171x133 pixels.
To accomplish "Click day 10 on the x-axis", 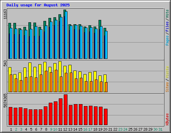I will click(x=55, y=129).
